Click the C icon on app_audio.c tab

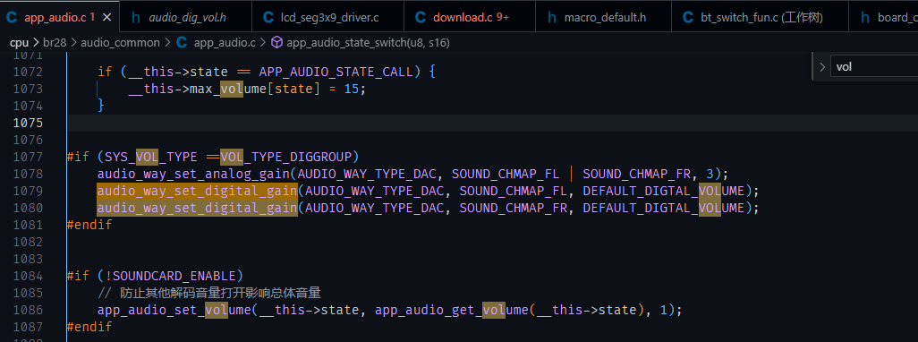[11, 17]
